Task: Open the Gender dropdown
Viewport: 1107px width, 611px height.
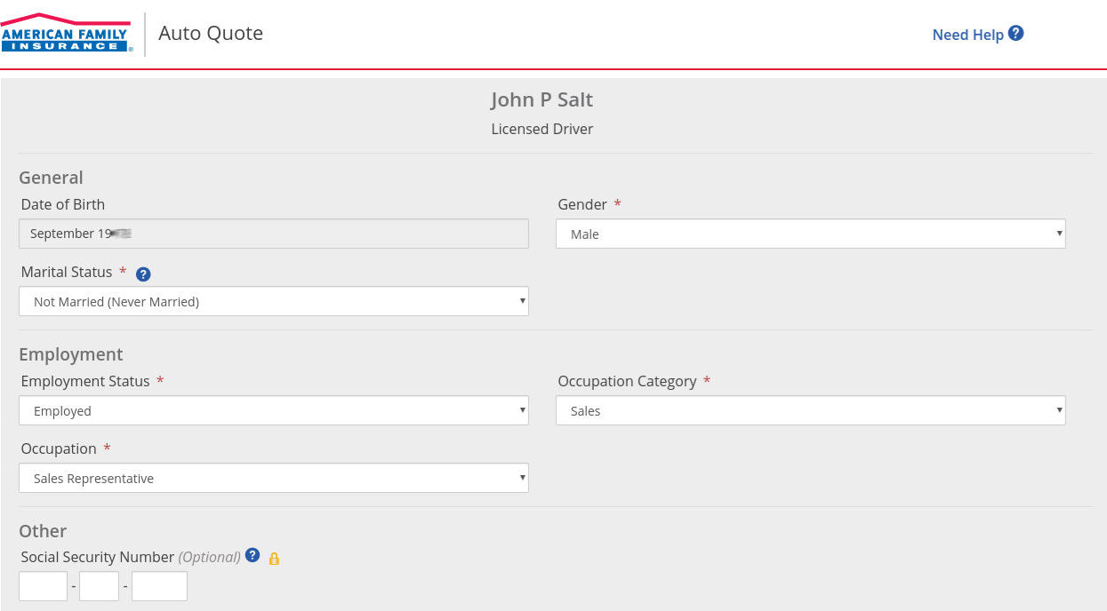Action: tap(810, 234)
